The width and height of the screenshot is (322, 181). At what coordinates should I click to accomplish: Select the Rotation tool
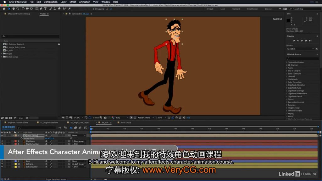23,9
